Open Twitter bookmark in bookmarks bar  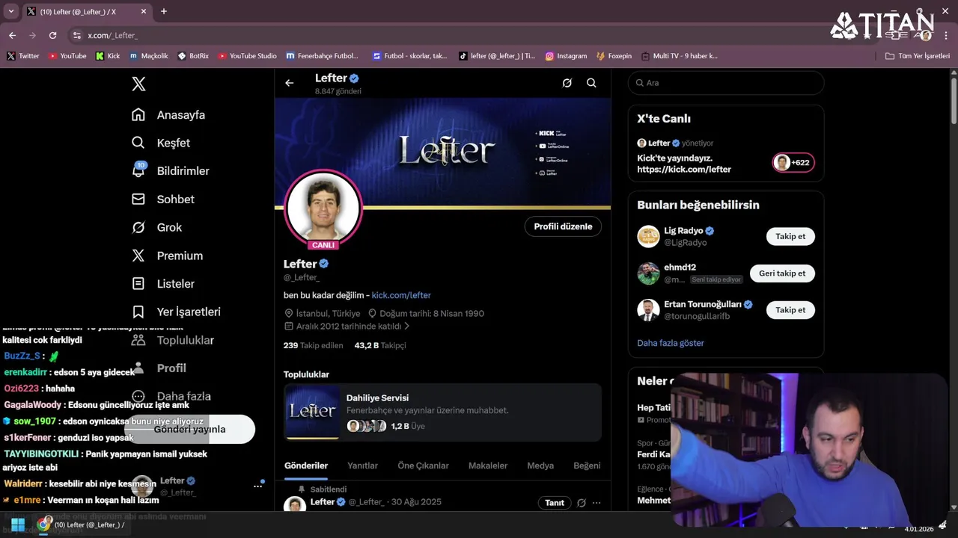coord(22,56)
